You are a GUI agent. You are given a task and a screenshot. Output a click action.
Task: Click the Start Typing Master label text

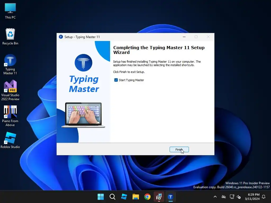click(x=131, y=80)
